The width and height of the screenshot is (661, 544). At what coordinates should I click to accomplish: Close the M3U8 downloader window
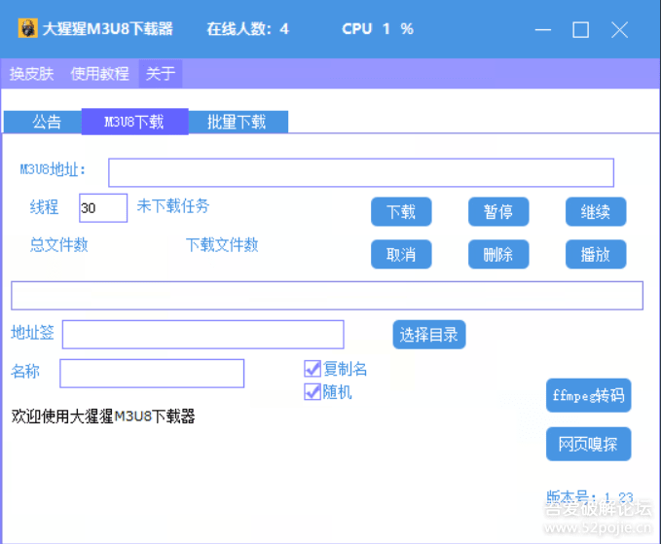pos(619,30)
